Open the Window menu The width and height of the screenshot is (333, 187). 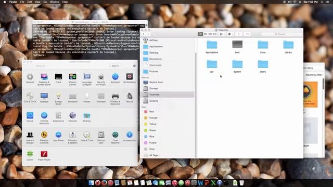(55, 2)
